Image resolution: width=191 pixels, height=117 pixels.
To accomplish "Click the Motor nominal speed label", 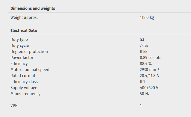I will (30, 70).
